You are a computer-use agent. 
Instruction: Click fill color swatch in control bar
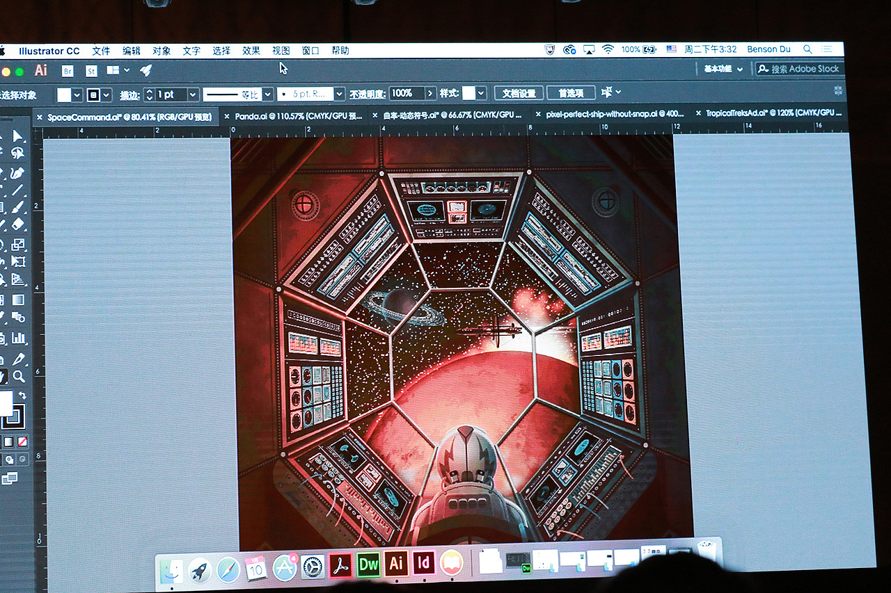64,95
